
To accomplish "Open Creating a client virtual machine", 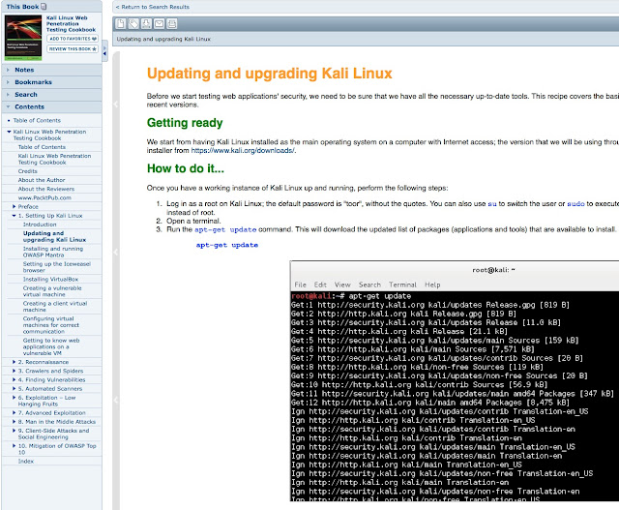I will [55, 307].
